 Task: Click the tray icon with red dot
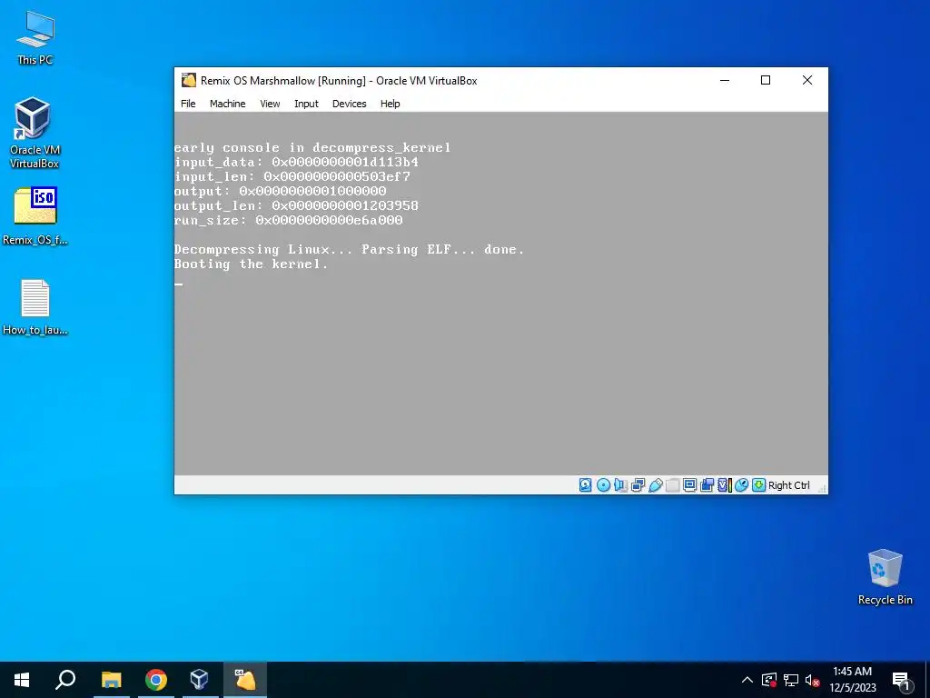coord(769,680)
